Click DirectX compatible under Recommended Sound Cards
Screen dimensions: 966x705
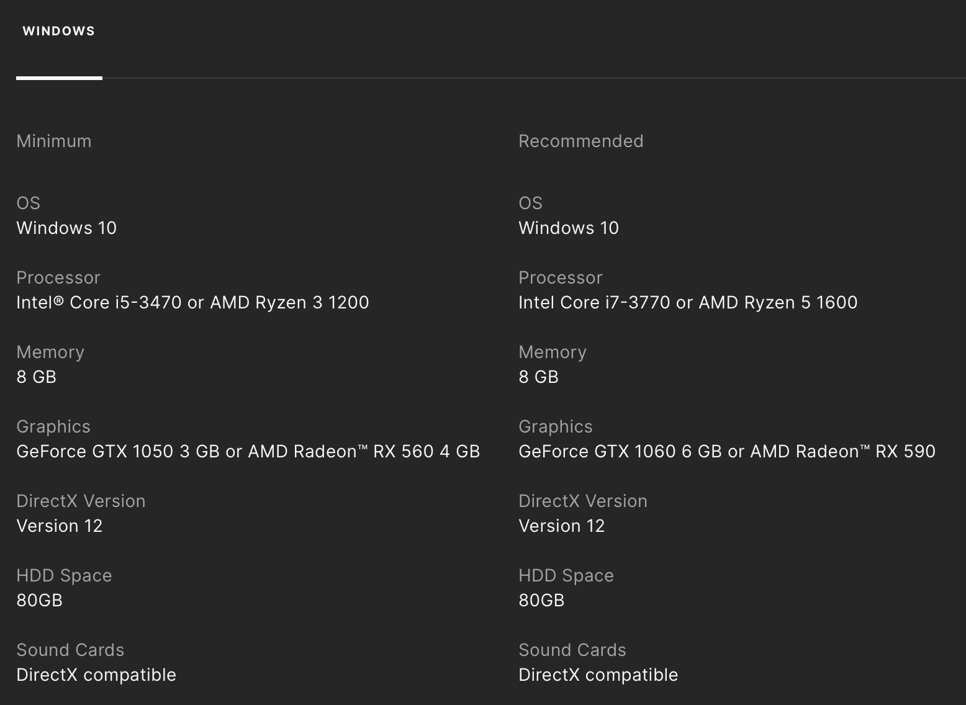[598, 675]
